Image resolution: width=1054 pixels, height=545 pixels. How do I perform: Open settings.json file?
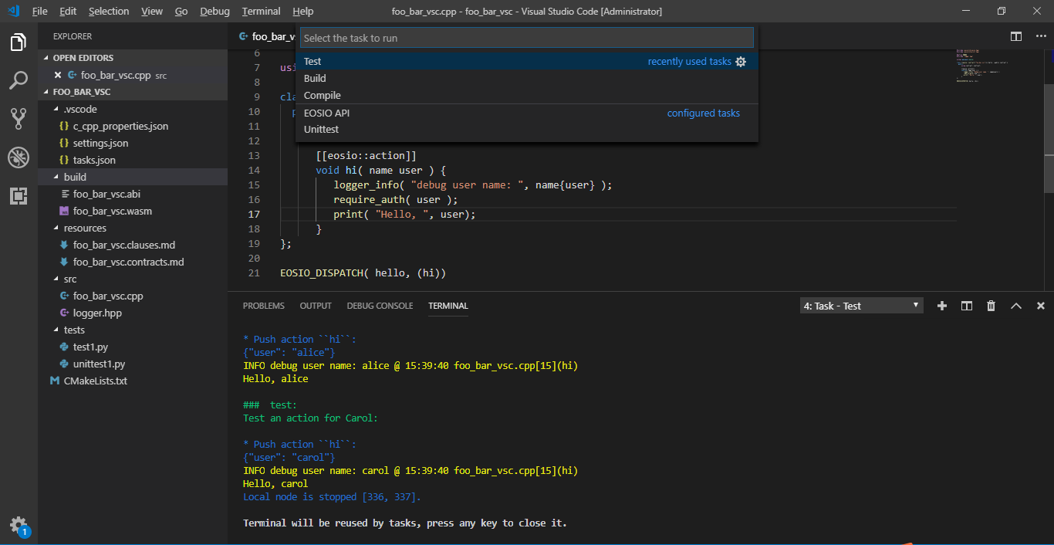pyautogui.click(x=133, y=143)
